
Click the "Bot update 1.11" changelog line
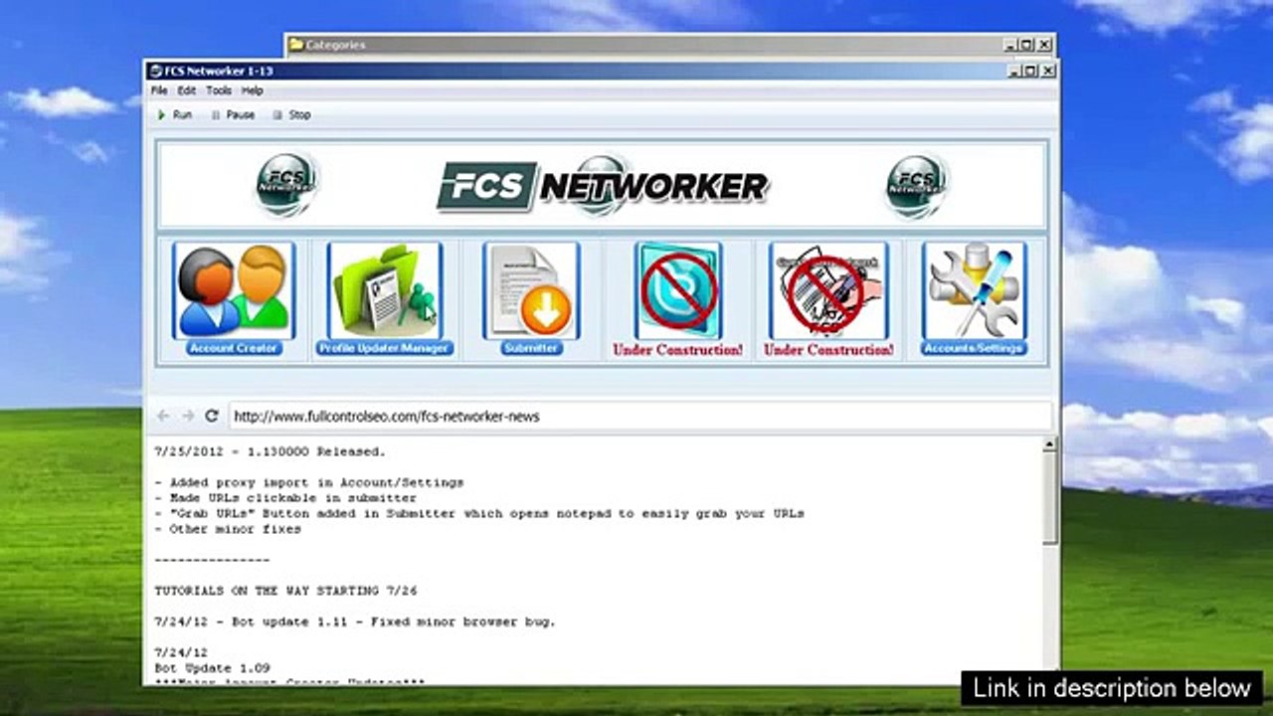[x=355, y=622]
